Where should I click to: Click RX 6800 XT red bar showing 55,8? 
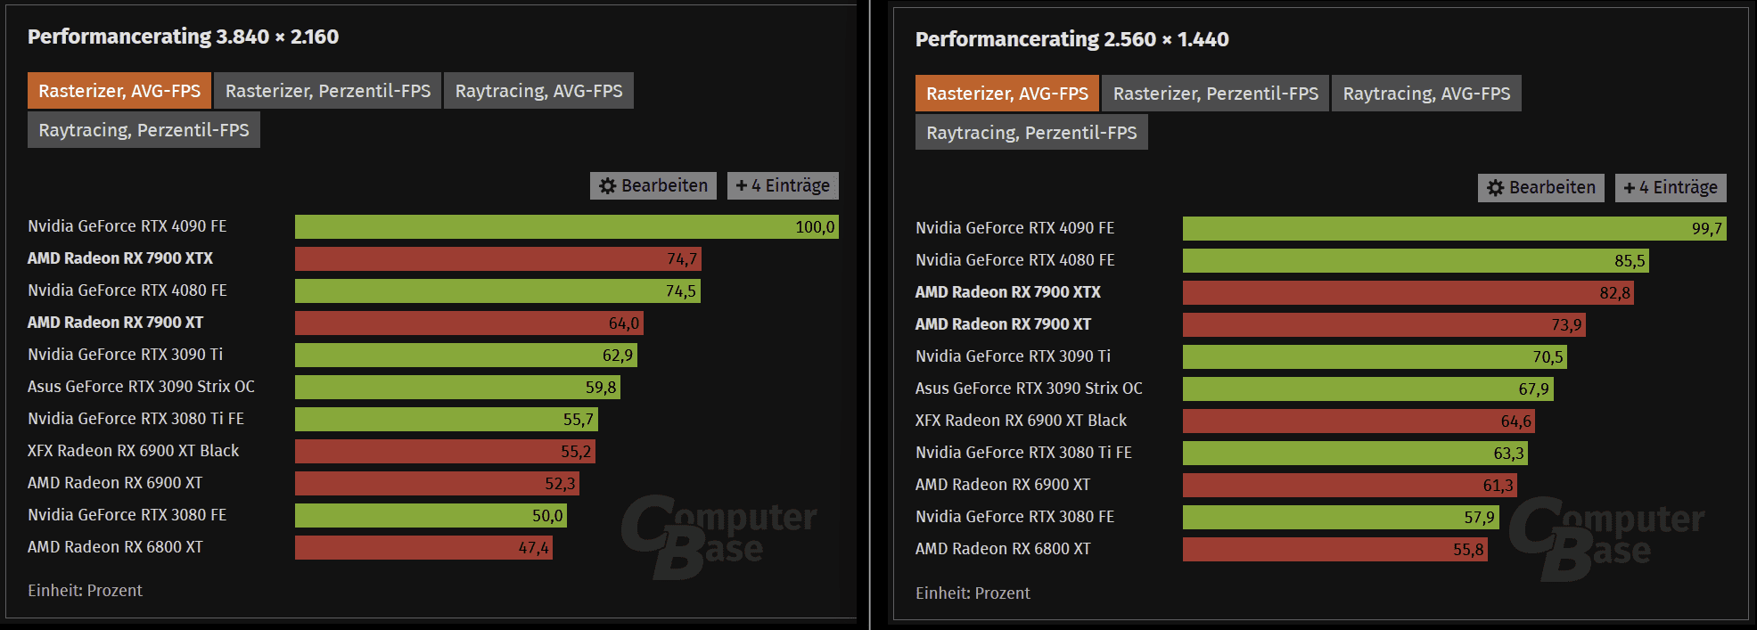click(1334, 550)
